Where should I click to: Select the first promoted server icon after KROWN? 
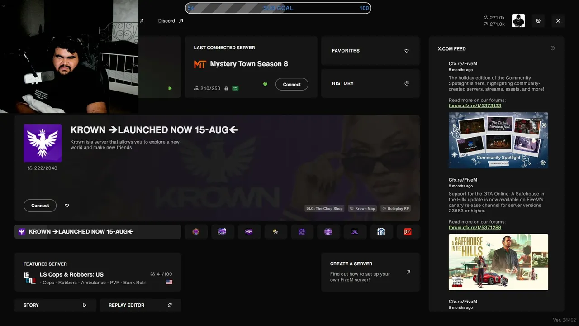[x=196, y=232]
